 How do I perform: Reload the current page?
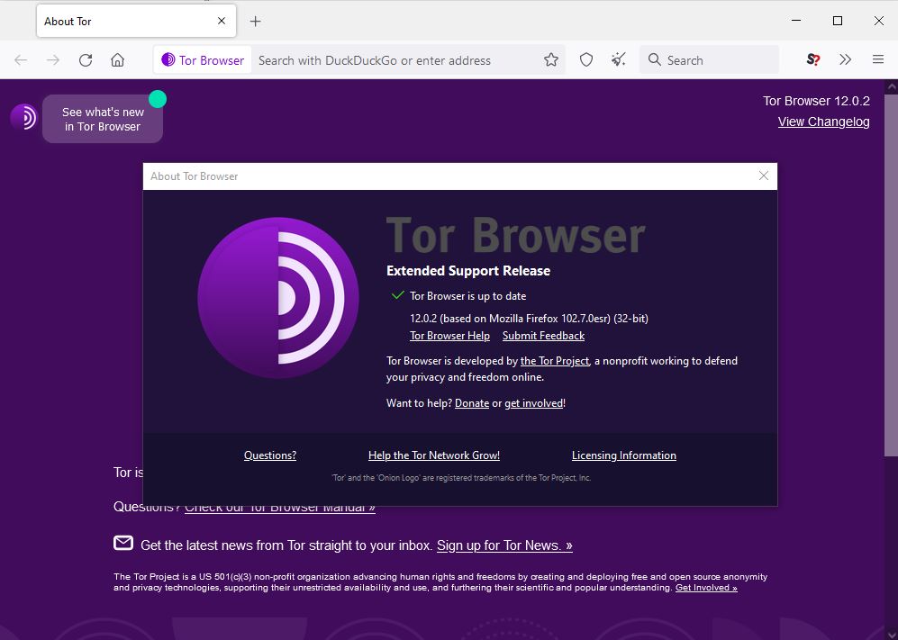[86, 60]
